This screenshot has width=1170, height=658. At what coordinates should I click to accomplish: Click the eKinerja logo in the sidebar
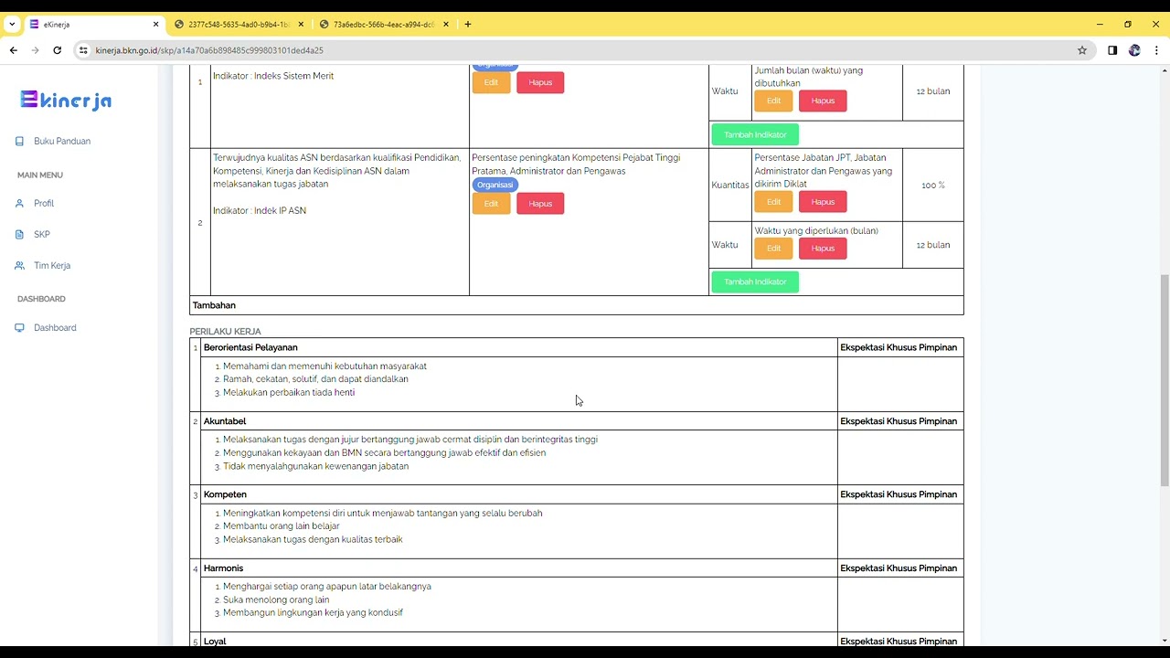click(x=66, y=100)
